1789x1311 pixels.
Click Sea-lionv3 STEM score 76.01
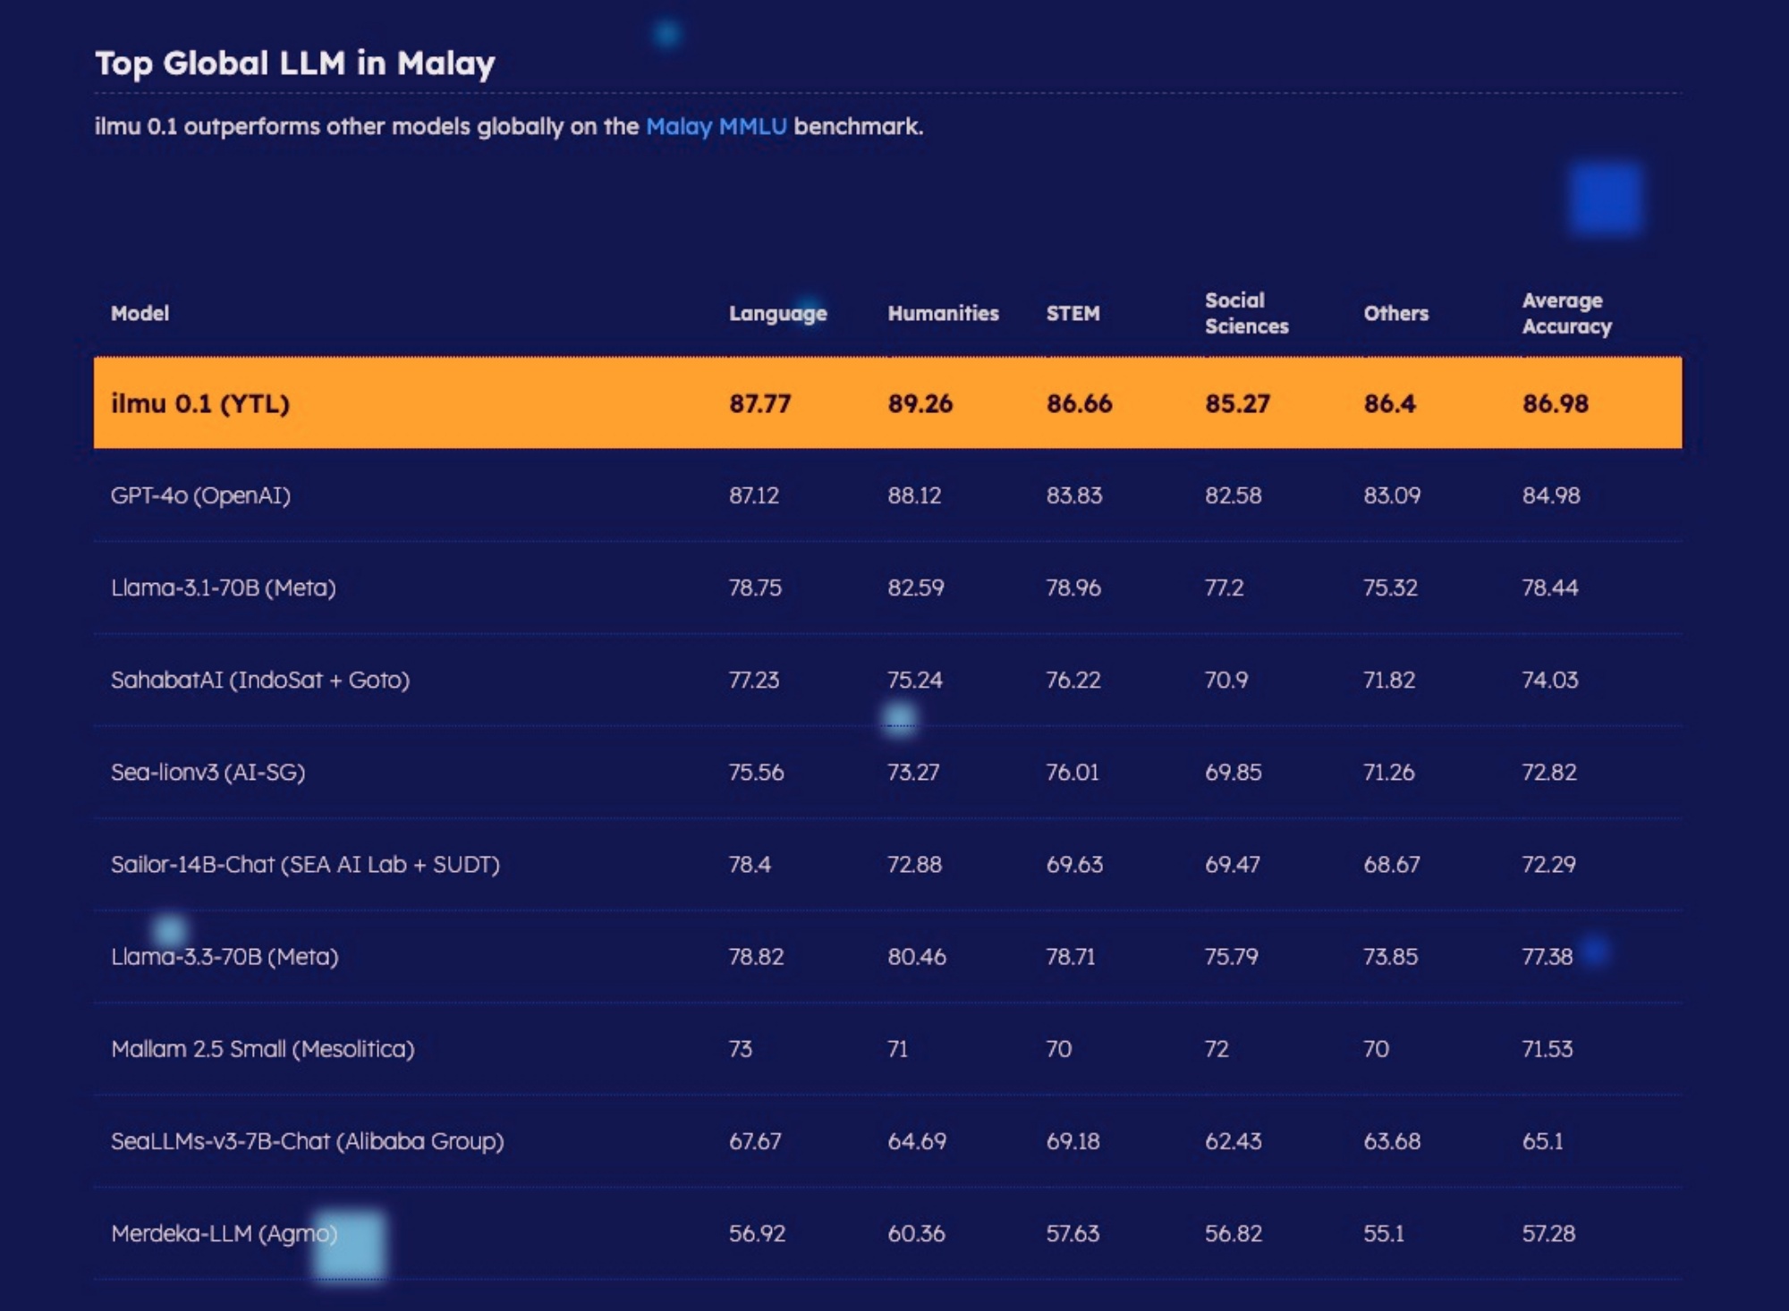point(1073,772)
